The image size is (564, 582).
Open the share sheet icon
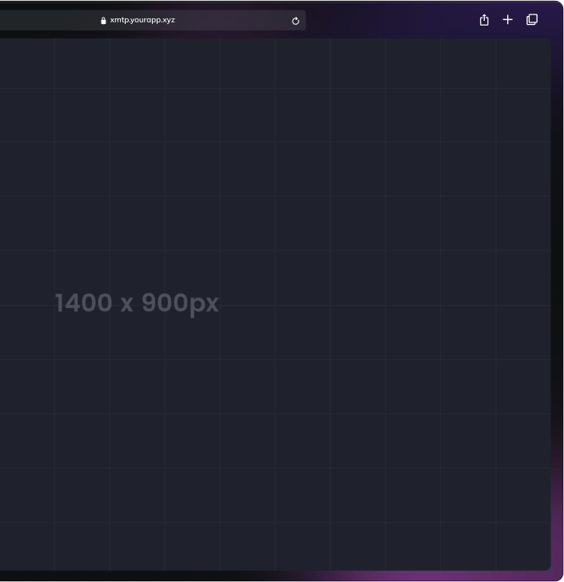click(x=484, y=20)
